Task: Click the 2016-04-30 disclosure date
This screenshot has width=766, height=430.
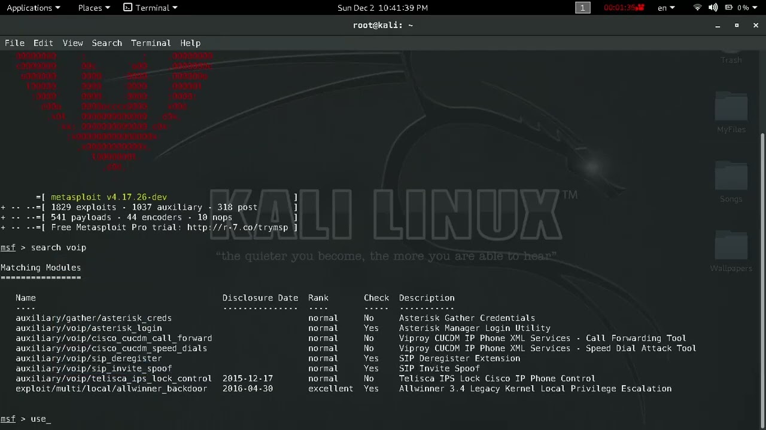Action: (x=248, y=389)
